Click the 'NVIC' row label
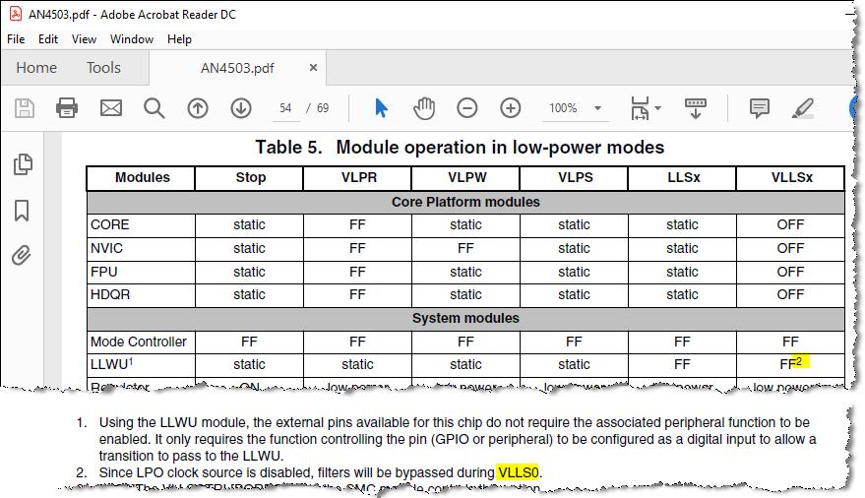Viewport: 865px width, 498px height. pos(106,249)
